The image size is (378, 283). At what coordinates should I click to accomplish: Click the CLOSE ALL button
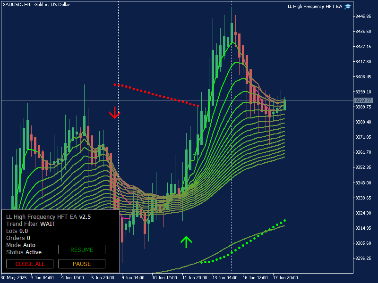(x=30, y=264)
